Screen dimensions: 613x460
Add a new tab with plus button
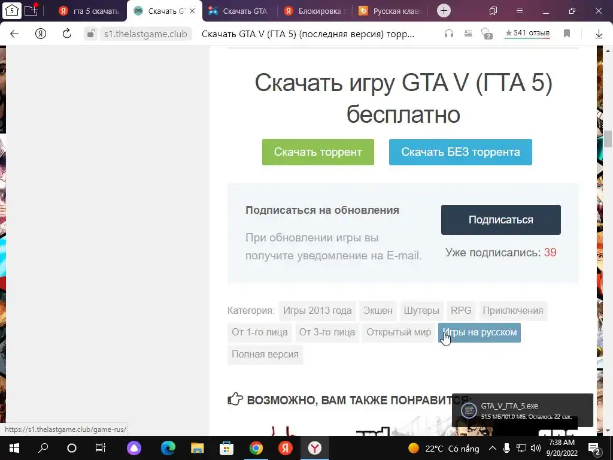tap(444, 11)
